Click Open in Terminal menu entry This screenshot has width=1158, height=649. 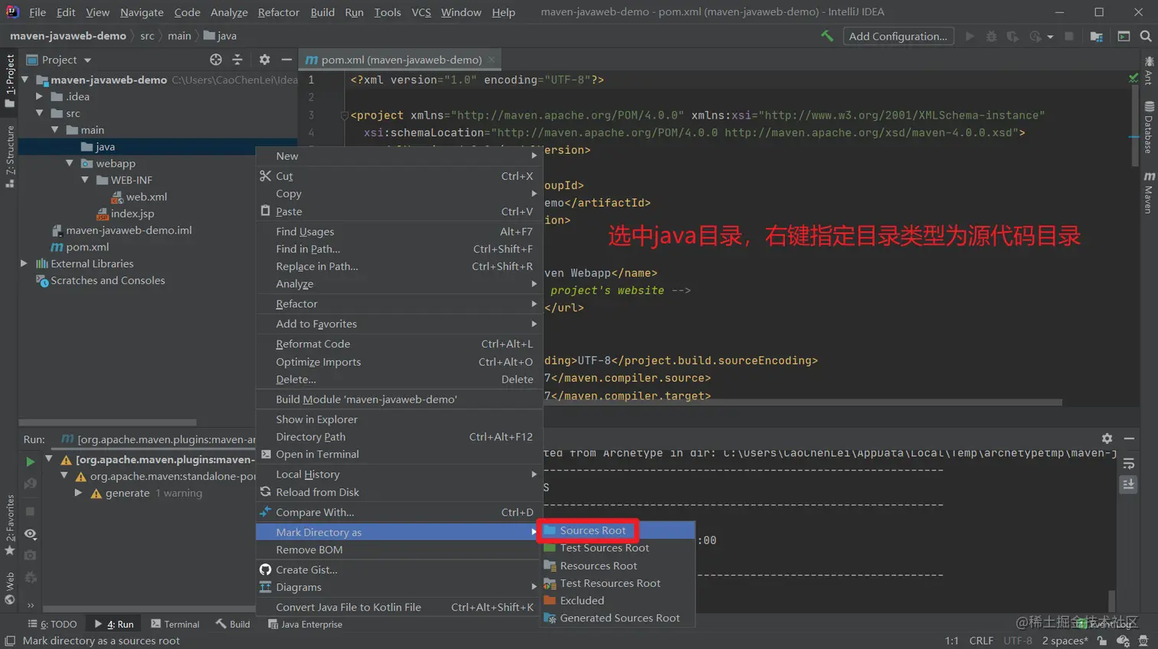point(399,454)
